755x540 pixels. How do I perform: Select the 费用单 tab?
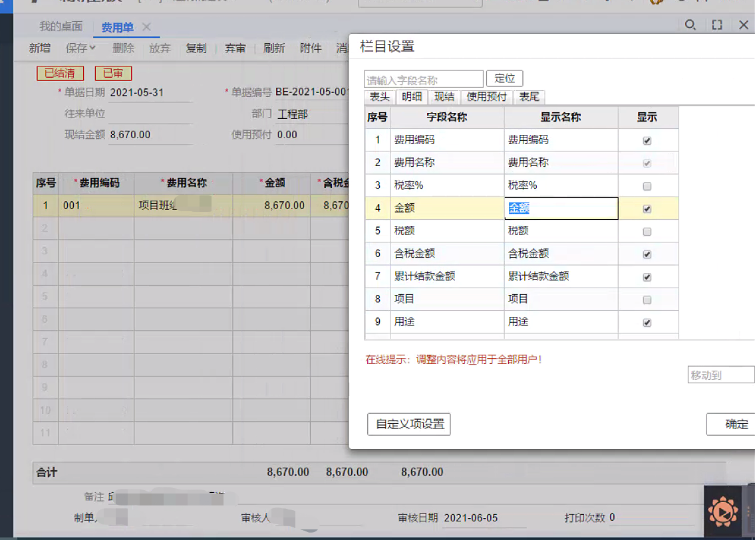coord(118,27)
